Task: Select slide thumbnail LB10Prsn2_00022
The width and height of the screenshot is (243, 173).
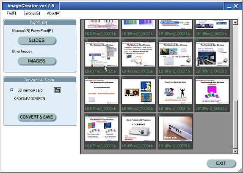Action: point(138,24)
